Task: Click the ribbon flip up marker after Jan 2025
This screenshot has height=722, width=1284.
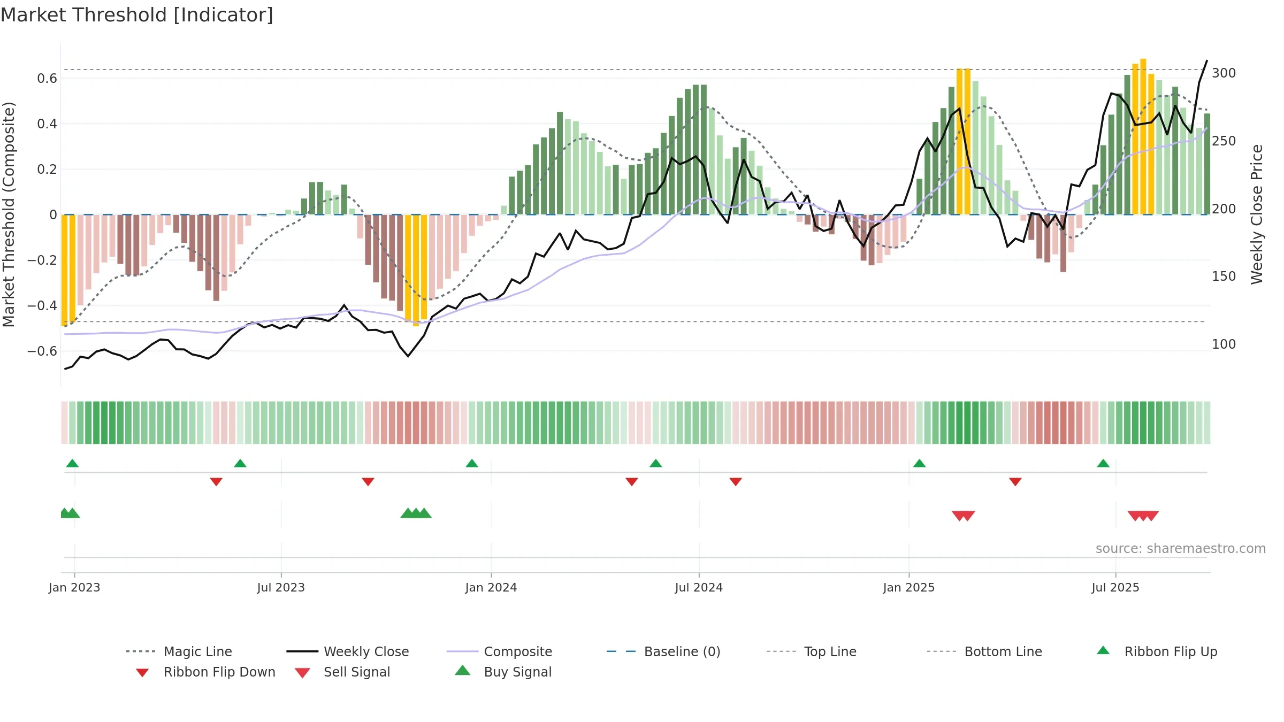Action: [x=919, y=463]
